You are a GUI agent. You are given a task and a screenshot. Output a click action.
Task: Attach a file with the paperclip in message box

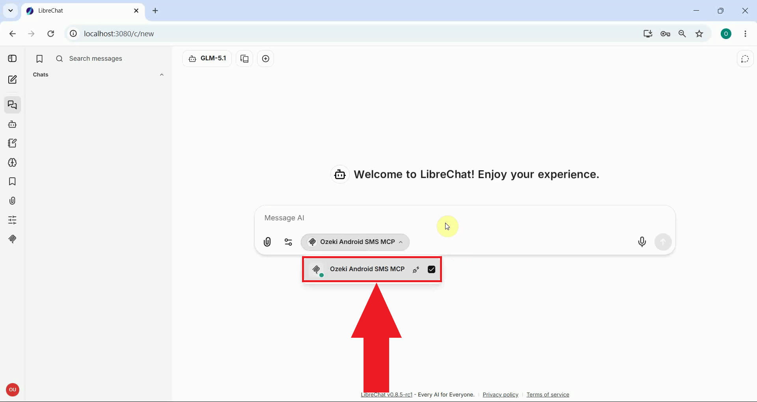click(x=267, y=242)
